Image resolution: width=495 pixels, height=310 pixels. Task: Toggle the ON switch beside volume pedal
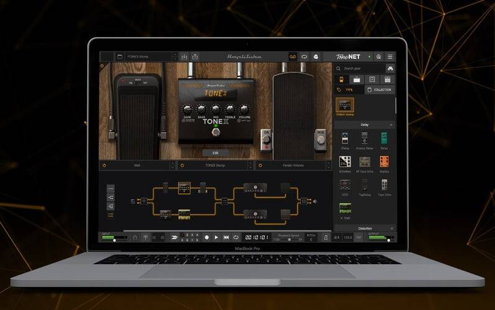point(266,139)
